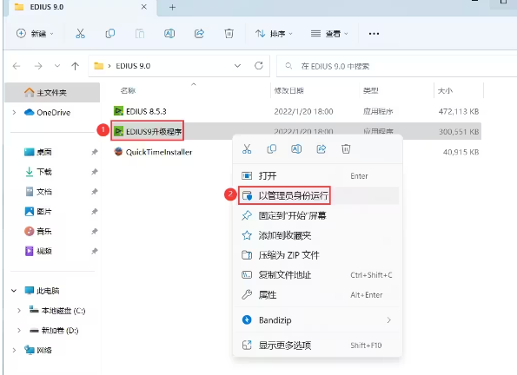Select the QuickTimeInstaller file
Screen dimensions: 517x375
tap(153, 152)
